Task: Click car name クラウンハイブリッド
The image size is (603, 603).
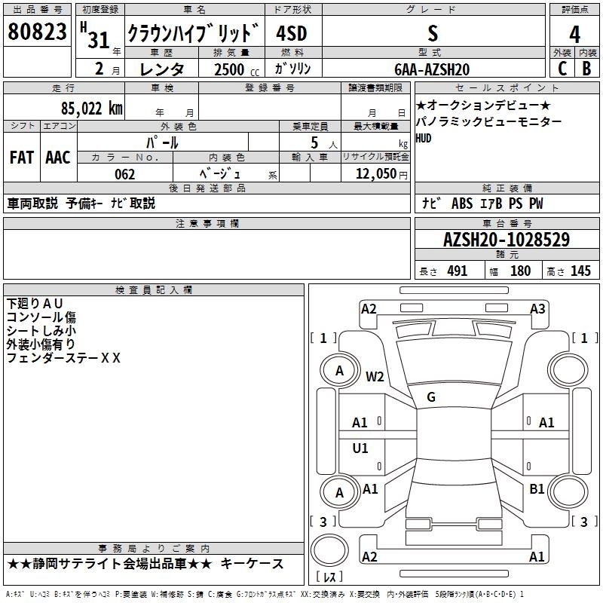Action: pyautogui.click(x=194, y=33)
